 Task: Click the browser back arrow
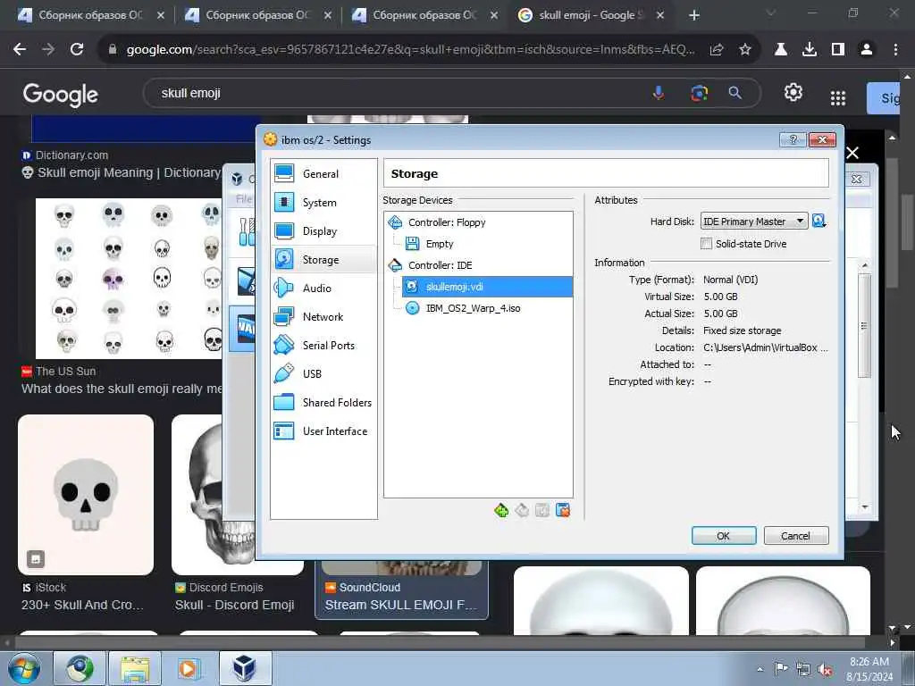[x=20, y=50]
